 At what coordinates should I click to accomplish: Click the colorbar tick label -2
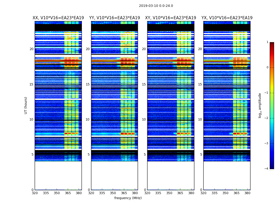(266, 118)
